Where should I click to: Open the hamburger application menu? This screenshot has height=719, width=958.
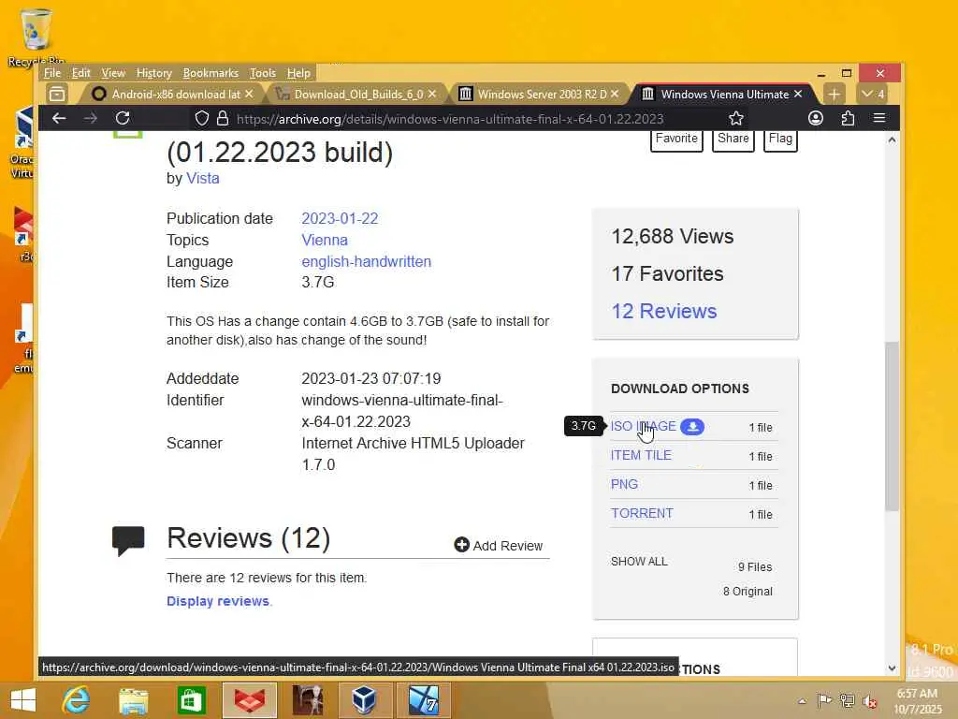pos(879,118)
